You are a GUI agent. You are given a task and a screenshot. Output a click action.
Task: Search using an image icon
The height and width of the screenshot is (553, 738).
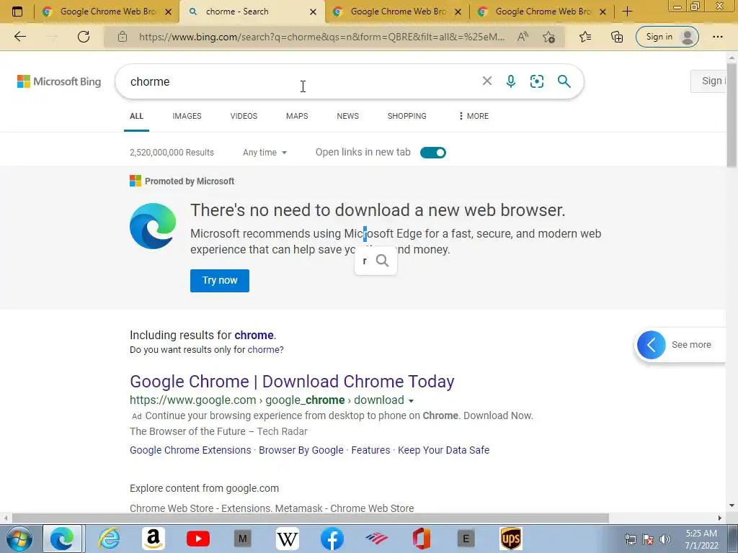pos(536,81)
